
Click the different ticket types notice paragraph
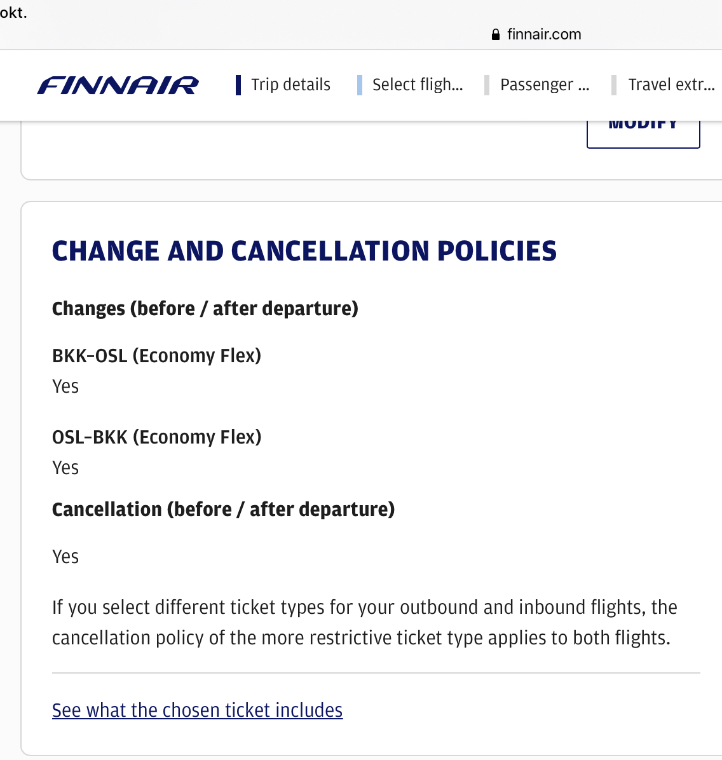coord(364,623)
